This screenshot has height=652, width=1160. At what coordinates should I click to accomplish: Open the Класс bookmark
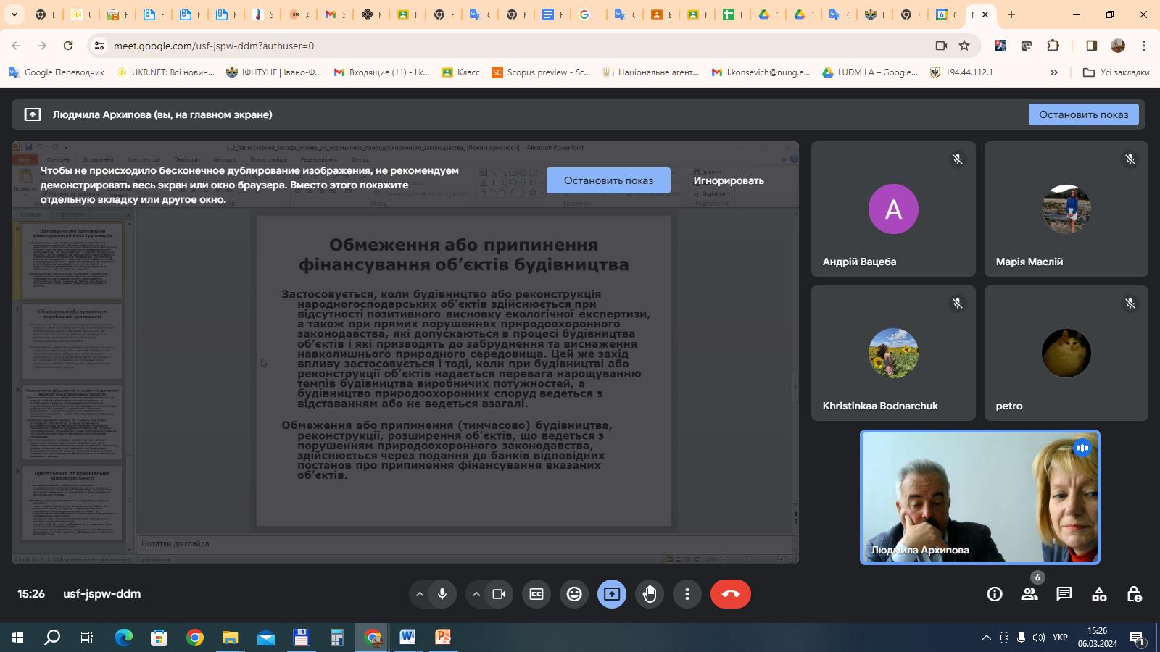(461, 72)
